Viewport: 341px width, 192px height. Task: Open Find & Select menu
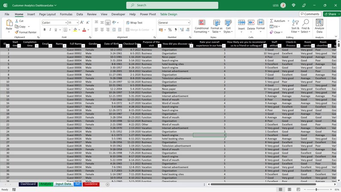coord(305,26)
